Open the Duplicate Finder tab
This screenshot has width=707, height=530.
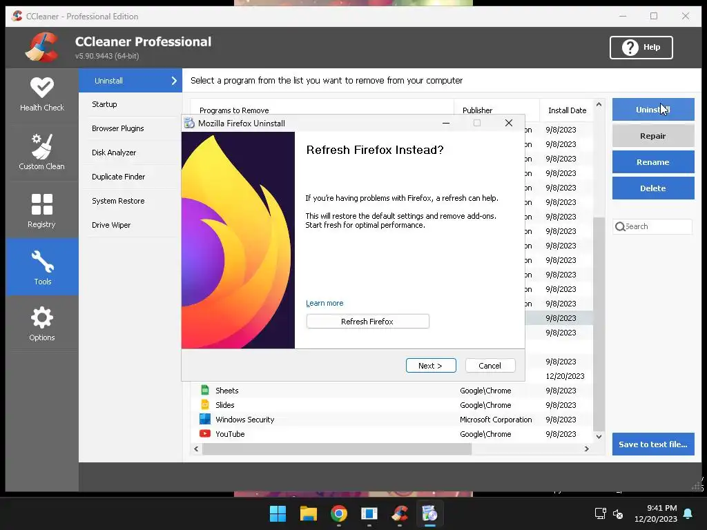coord(118,177)
